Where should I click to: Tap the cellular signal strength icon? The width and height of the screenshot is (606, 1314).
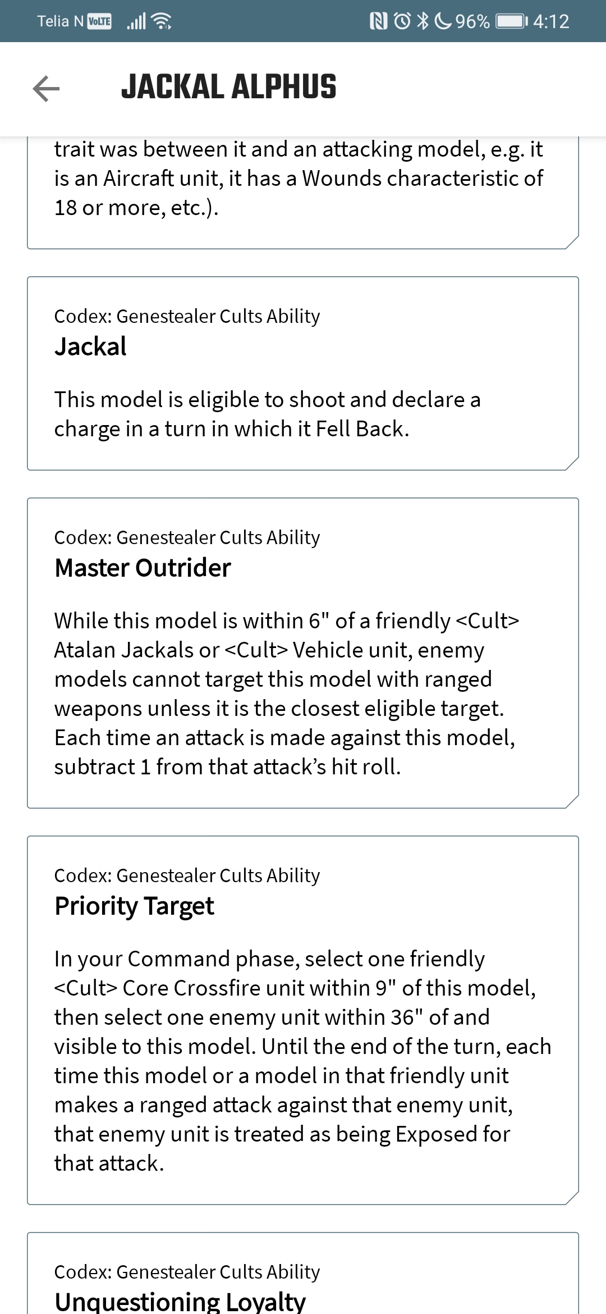(136, 21)
